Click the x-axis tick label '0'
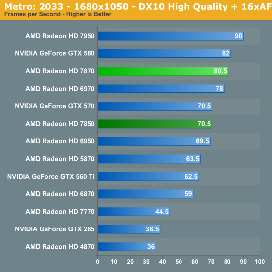This screenshot has width=272, height=272. (x=97, y=262)
